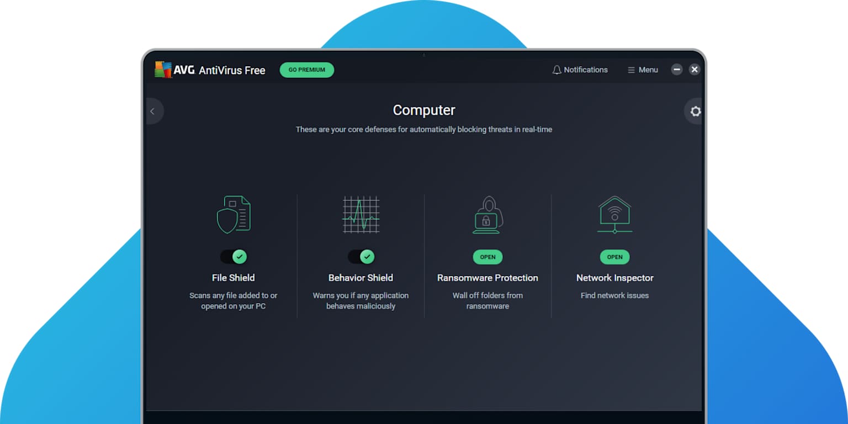Screen dimensions: 848x424
Task: Select Notifications from the top bar
Action: (580, 70)
